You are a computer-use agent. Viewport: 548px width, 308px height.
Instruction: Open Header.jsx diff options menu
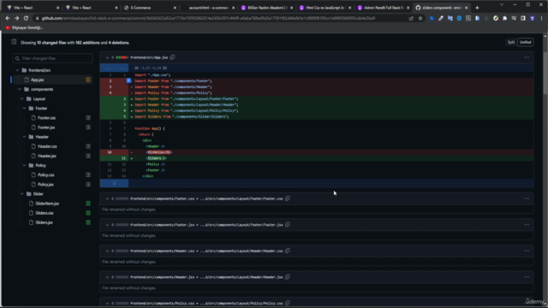coord(527,277)
